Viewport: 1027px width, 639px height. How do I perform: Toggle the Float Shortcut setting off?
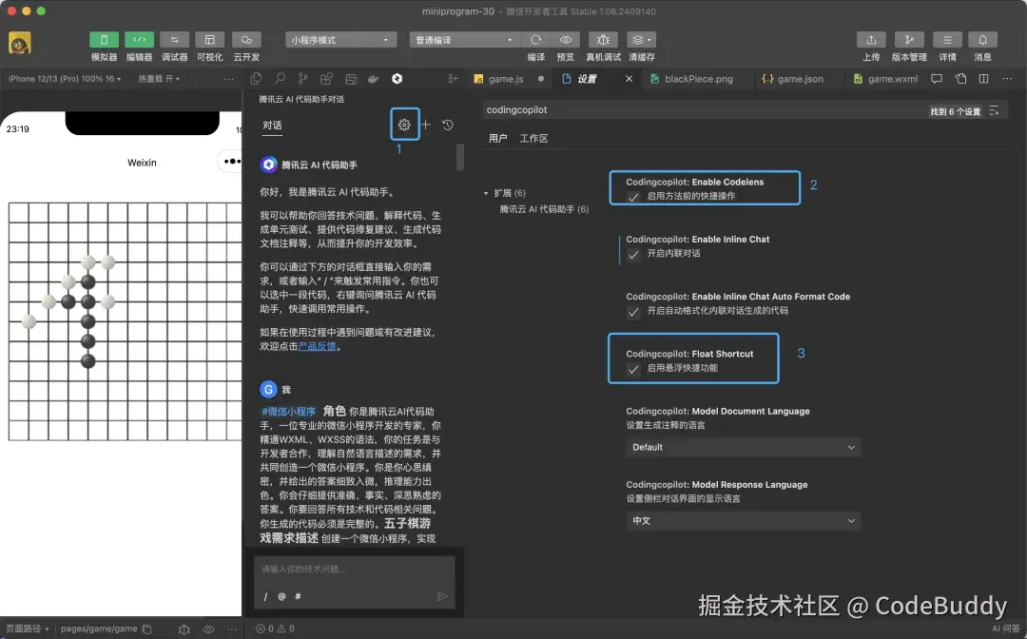pos(631,368)
